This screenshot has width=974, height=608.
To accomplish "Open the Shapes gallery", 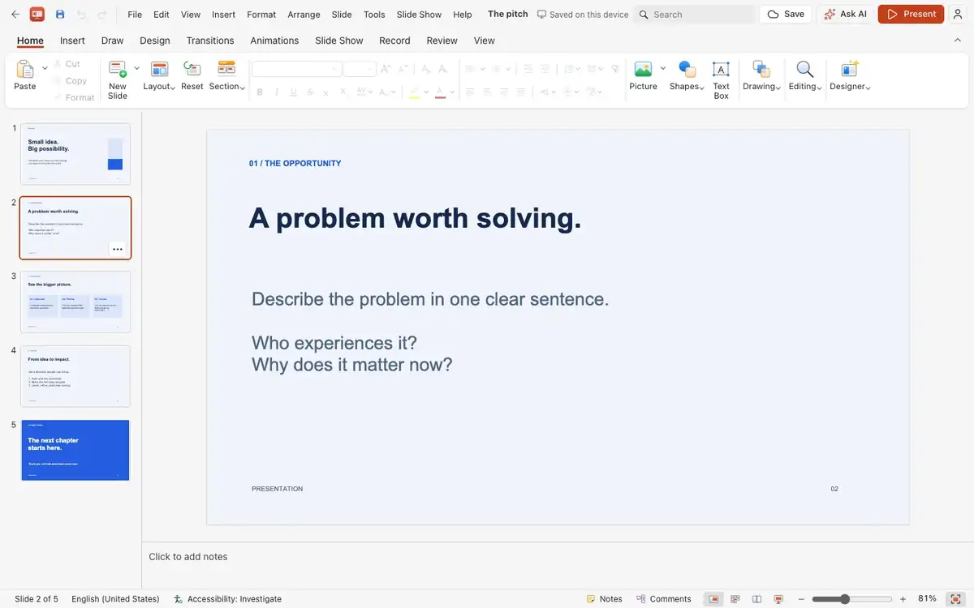I will pyautogui.click(x=687, y=77).
